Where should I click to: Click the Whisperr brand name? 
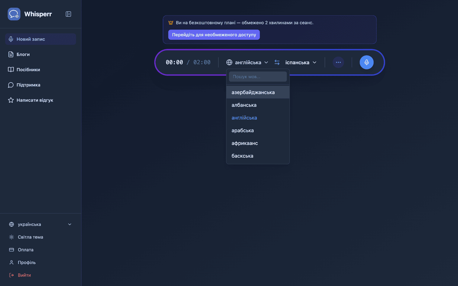(x=38, y=14)
